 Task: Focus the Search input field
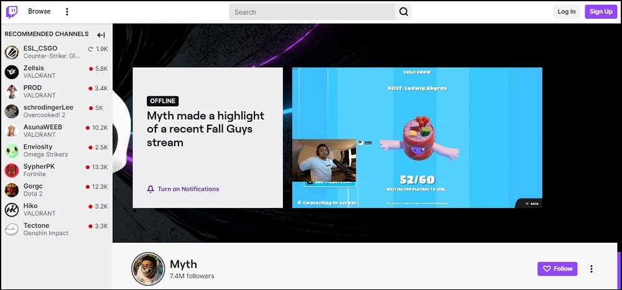click(312, 12)
